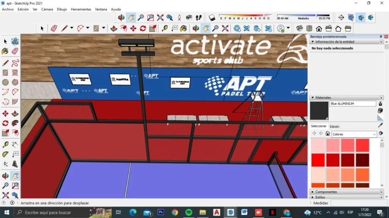
Task: Open shape tools dropdown arrow
Action: tap(103, 28)
